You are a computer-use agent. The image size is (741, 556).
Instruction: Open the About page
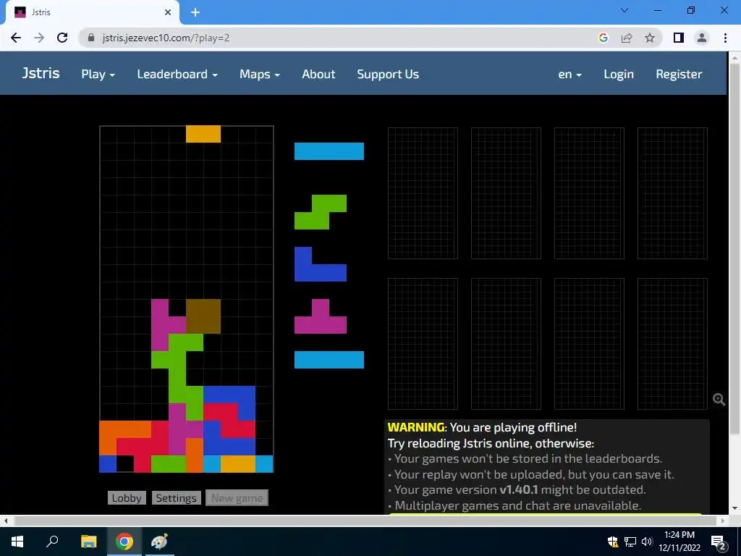[318, 75]
